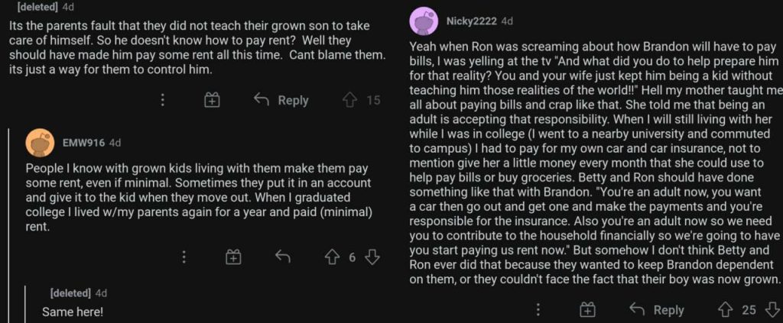Open the Nicky2222 username link

[x=471, y=21]
